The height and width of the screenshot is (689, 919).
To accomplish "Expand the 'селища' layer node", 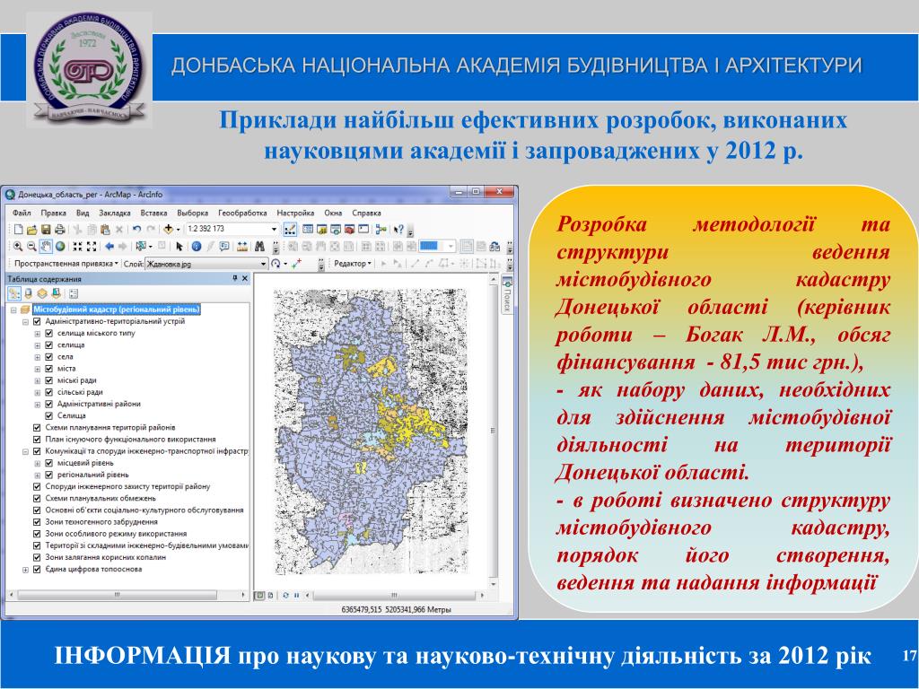I will point(38,345).
